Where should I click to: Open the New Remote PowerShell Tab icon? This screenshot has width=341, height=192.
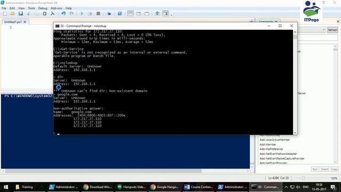tap(109, 13)
